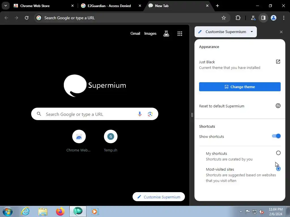
Task: Open the Temp.sh shortcut tile
Action: (111, 141)
